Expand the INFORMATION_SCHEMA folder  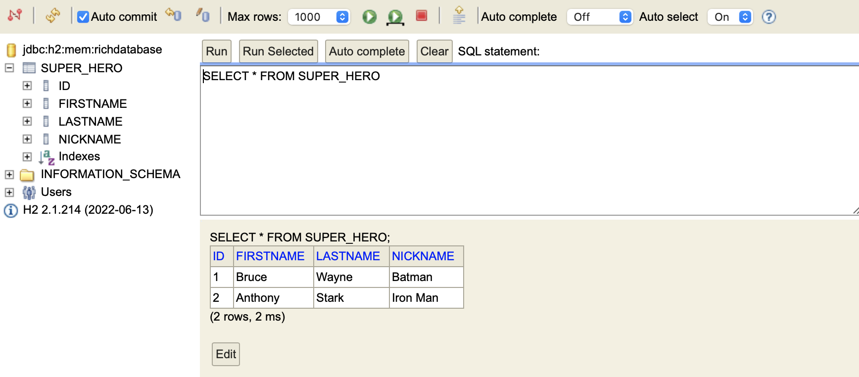click(x=9, y=175)
